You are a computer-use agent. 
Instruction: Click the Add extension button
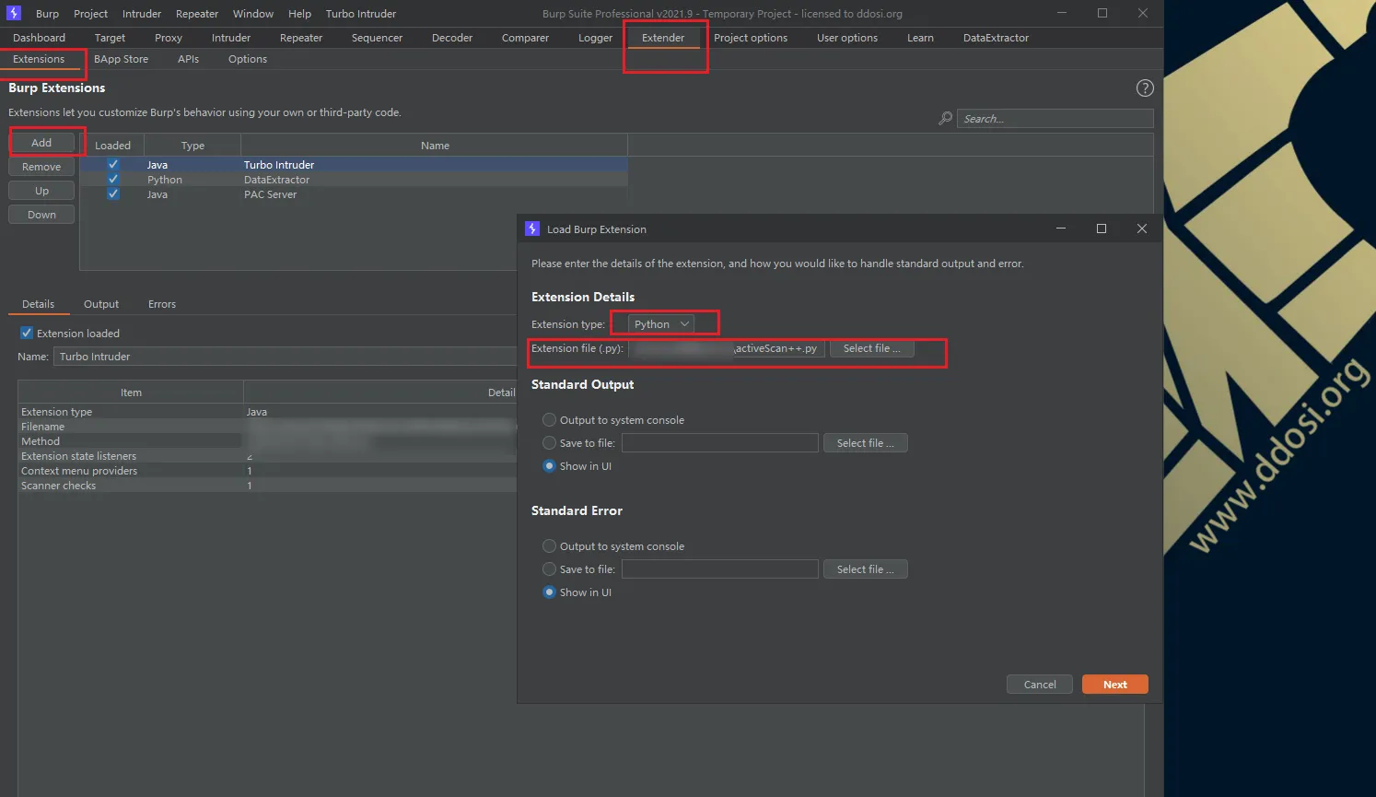(41, 143)
